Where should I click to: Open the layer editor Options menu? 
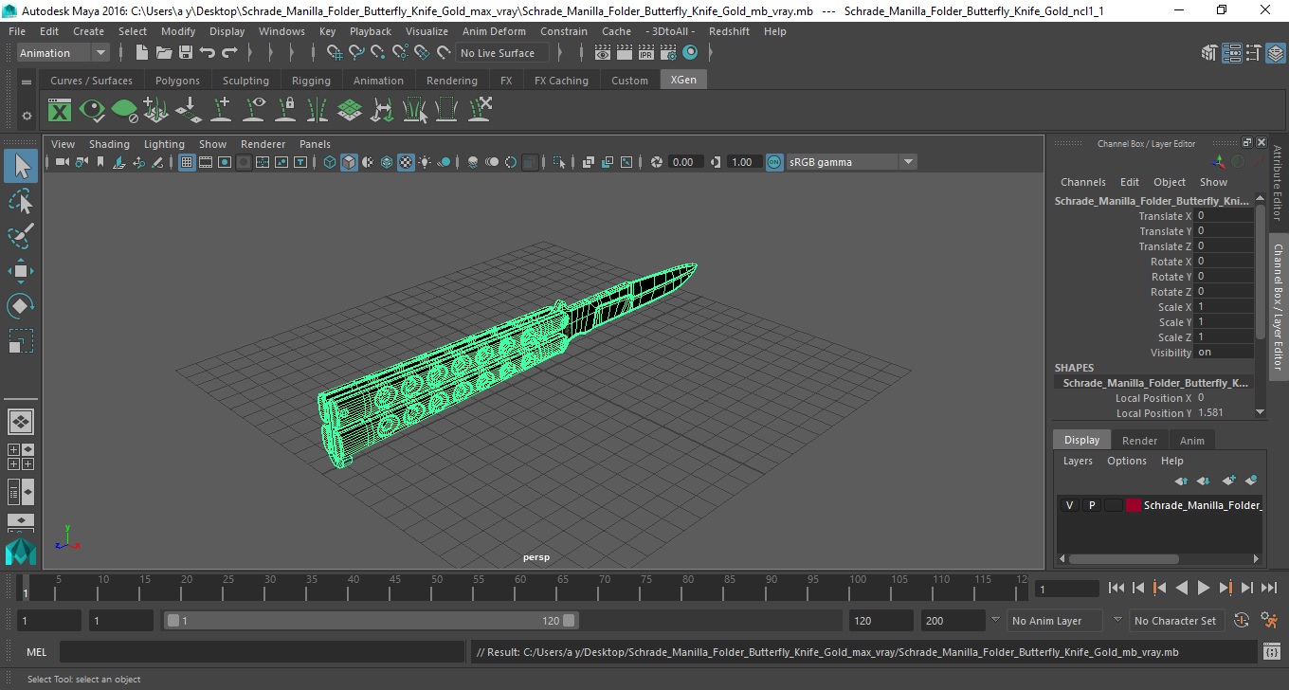tap(1127, 461)
